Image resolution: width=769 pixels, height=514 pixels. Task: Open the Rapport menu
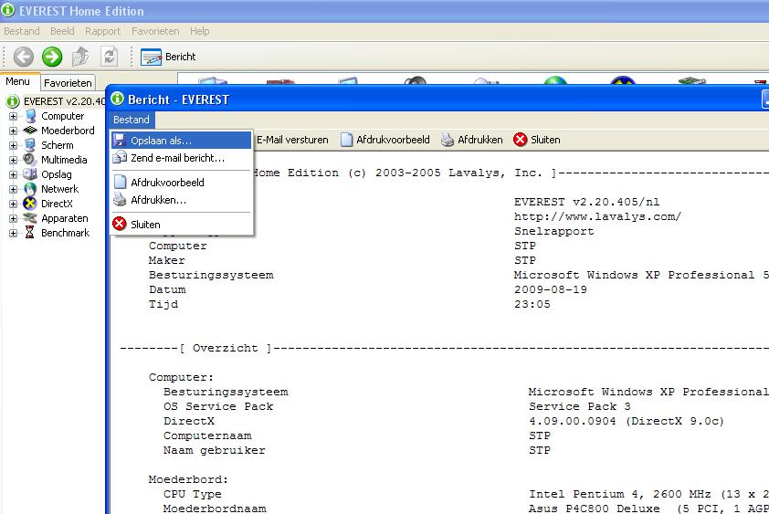pos(102,31)
